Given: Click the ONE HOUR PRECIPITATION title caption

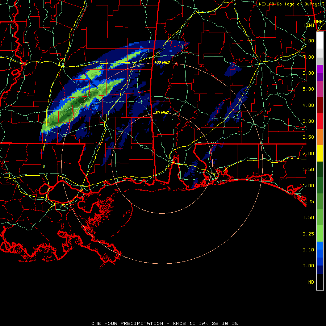Looking at the screenshot, I should [x=164, y=323].
